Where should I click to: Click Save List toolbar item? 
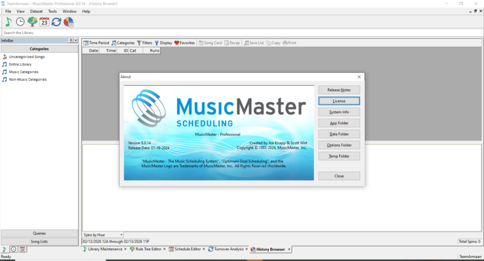pos(254,43)
